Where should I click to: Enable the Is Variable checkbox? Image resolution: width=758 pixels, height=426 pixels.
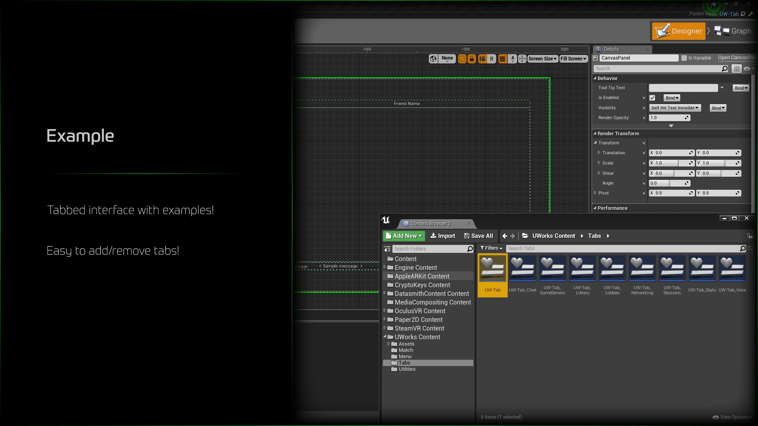[685, 58]
